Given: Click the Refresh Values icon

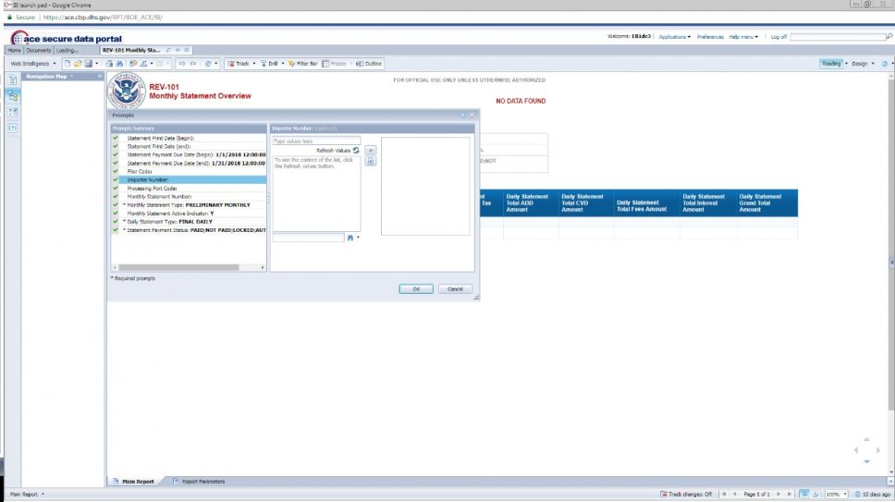Looking at the screenshot, I should 356,151.
